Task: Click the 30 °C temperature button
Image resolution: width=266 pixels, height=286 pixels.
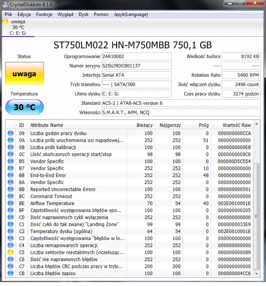Action: (25, 107)
